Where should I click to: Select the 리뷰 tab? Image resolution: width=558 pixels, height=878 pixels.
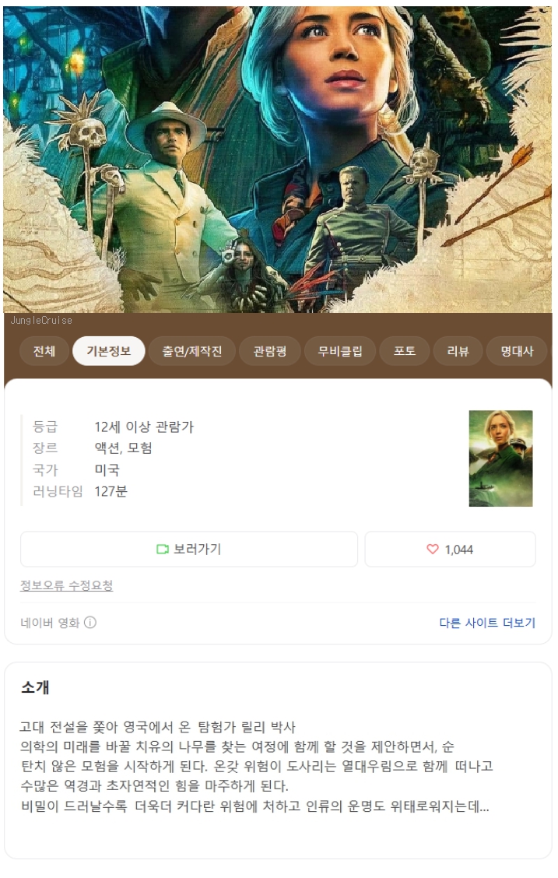pyautogui.click(x=458, y=351)
